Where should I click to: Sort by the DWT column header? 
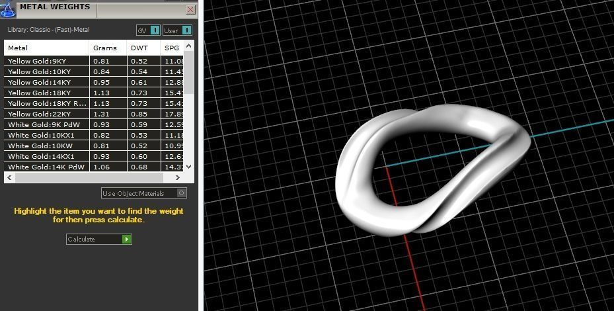click(x=143, y=48)
